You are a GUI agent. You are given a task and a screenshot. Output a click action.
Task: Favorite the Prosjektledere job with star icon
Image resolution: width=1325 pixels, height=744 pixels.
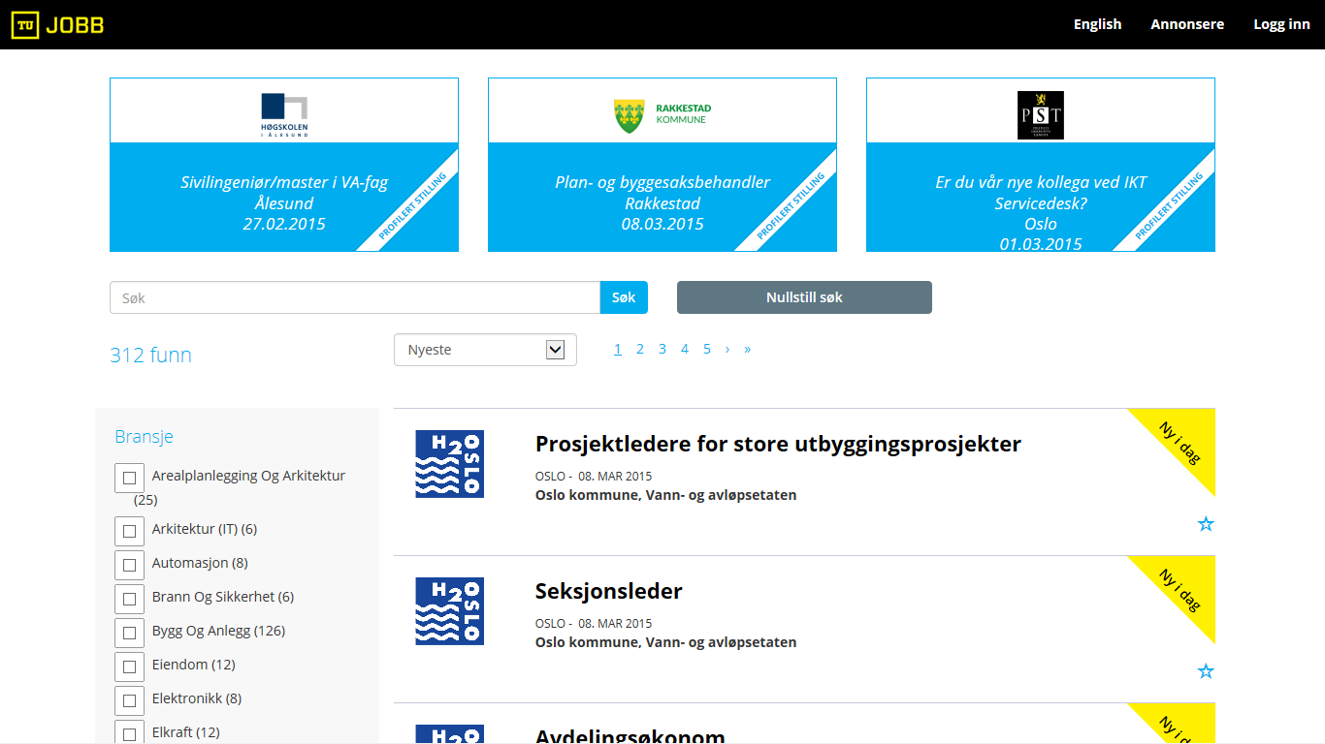pos(1206,524)
